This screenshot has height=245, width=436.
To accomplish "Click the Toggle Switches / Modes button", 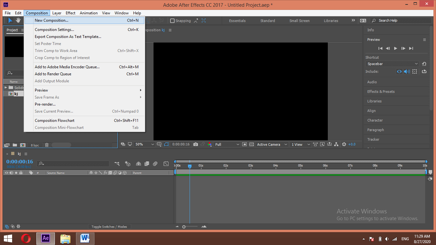I will pos(109,226).
